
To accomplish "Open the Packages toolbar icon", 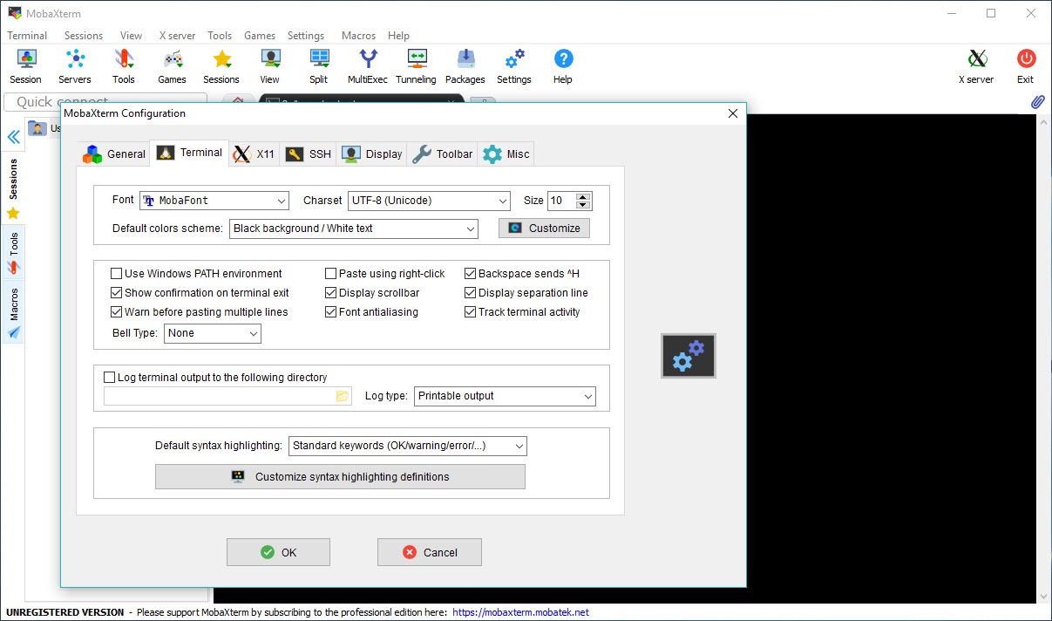I will 465,65.
